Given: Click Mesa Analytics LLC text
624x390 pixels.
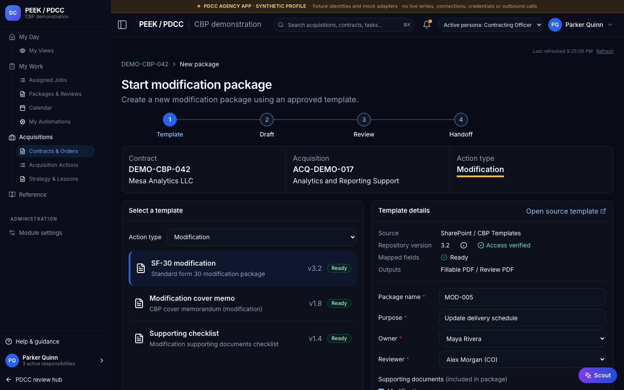Looking at the screenshot, I should coord(161,181).
